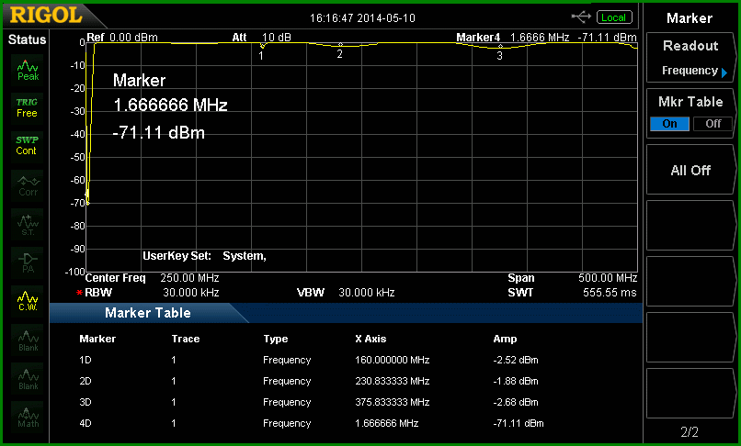Click the dimmed Corr status icon

[28, 186]
